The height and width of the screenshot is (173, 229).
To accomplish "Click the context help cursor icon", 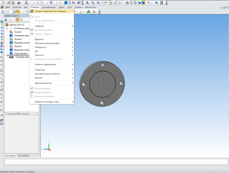I will tap(79, 3).
